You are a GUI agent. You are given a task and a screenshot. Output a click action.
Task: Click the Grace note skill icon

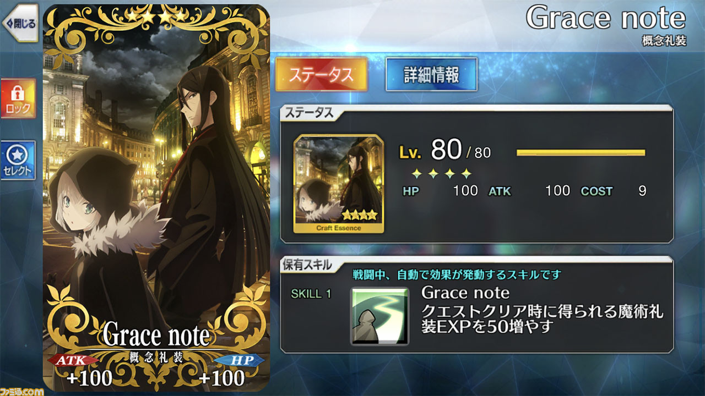coord(380,316)
